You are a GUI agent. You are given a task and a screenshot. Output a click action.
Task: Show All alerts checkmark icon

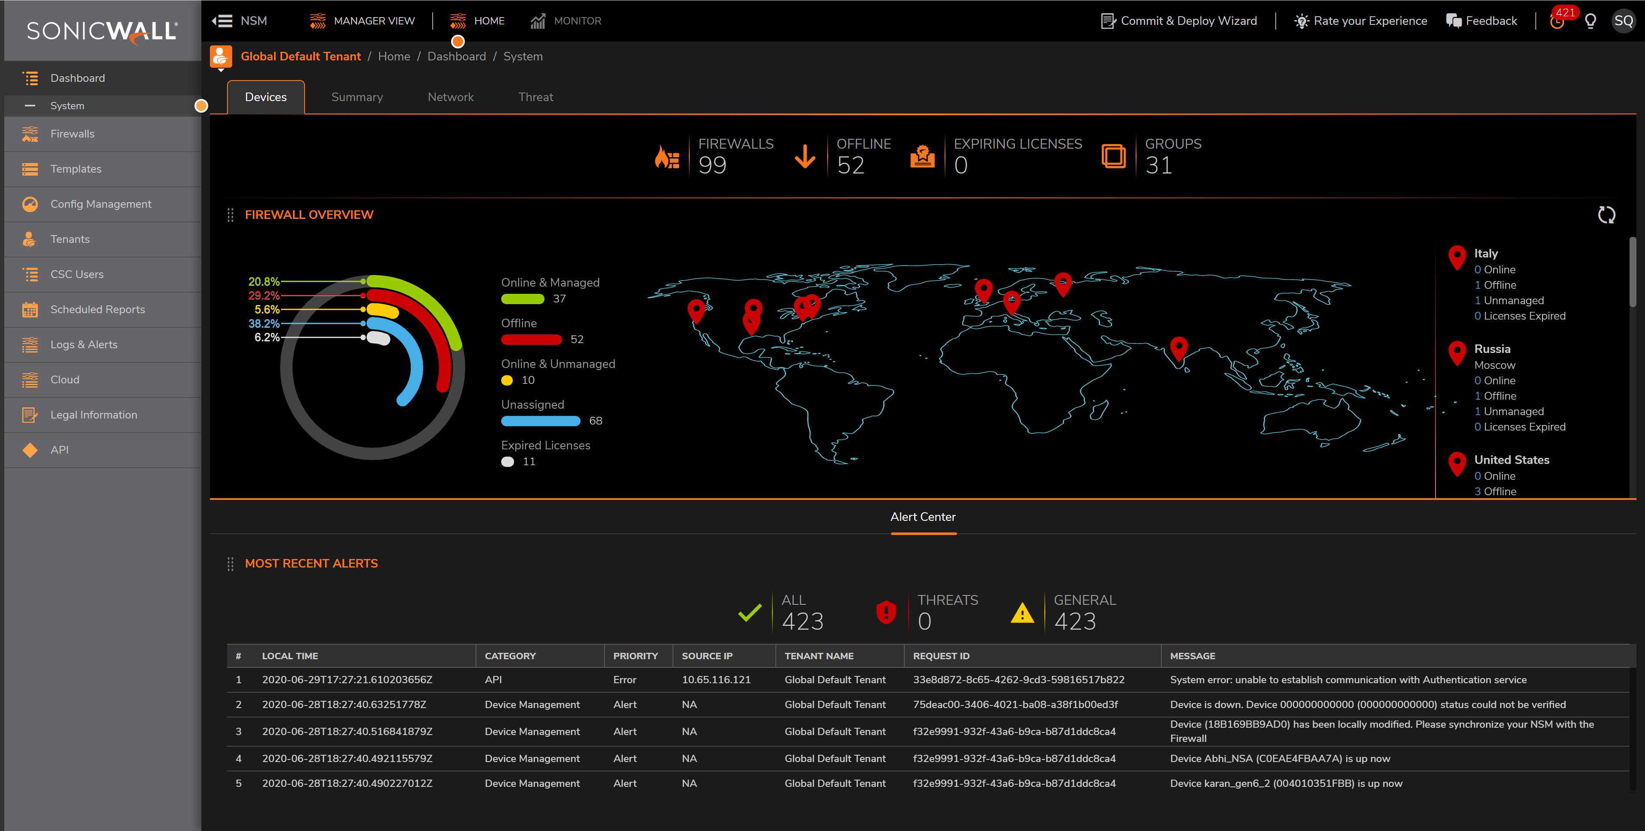coord(750,613)
